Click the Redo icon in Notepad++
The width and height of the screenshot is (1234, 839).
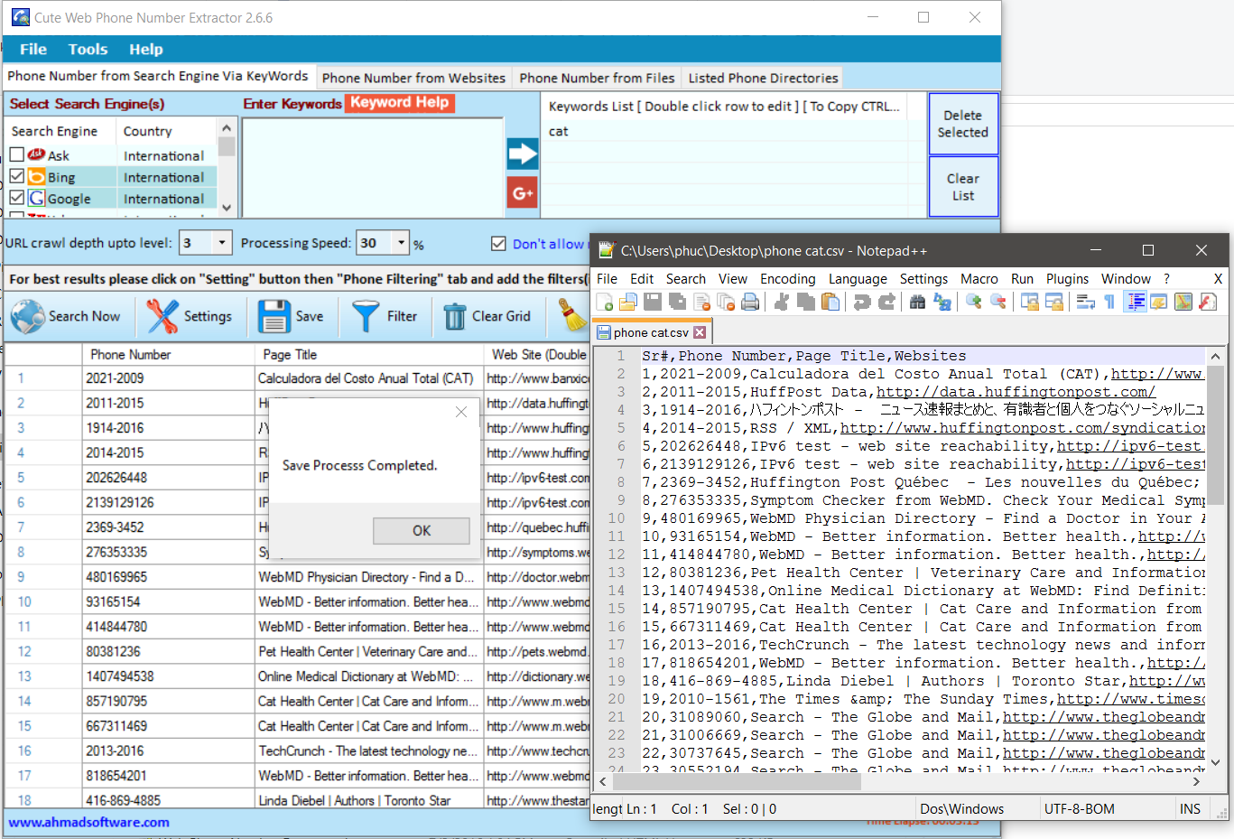(x=886, y=302)
